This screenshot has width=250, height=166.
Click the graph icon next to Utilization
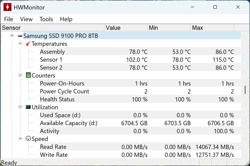point(28,107)
